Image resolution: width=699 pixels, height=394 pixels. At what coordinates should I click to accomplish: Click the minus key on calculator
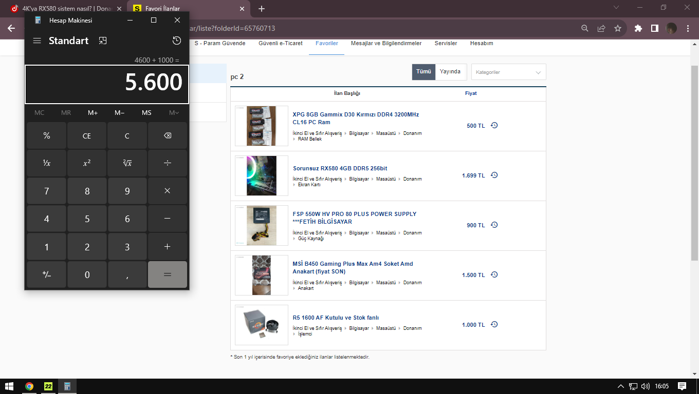168,219
